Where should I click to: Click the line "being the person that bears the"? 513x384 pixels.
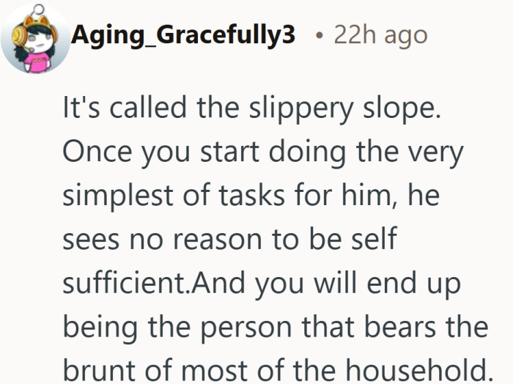[275, 325]
